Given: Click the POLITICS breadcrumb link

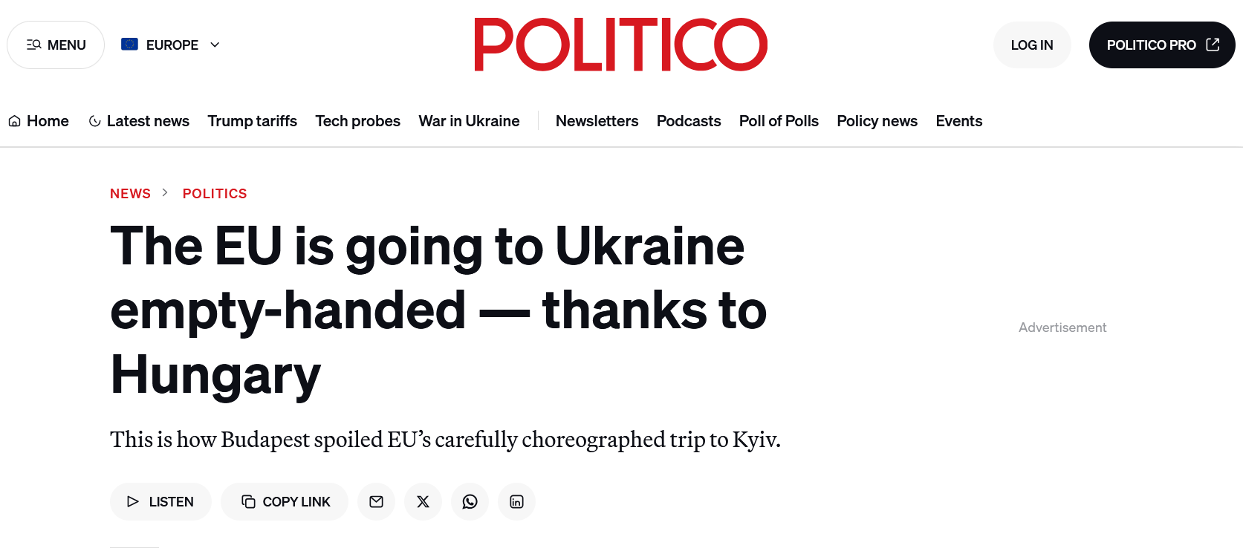Looking at the screenshot, I should (215, 194).
